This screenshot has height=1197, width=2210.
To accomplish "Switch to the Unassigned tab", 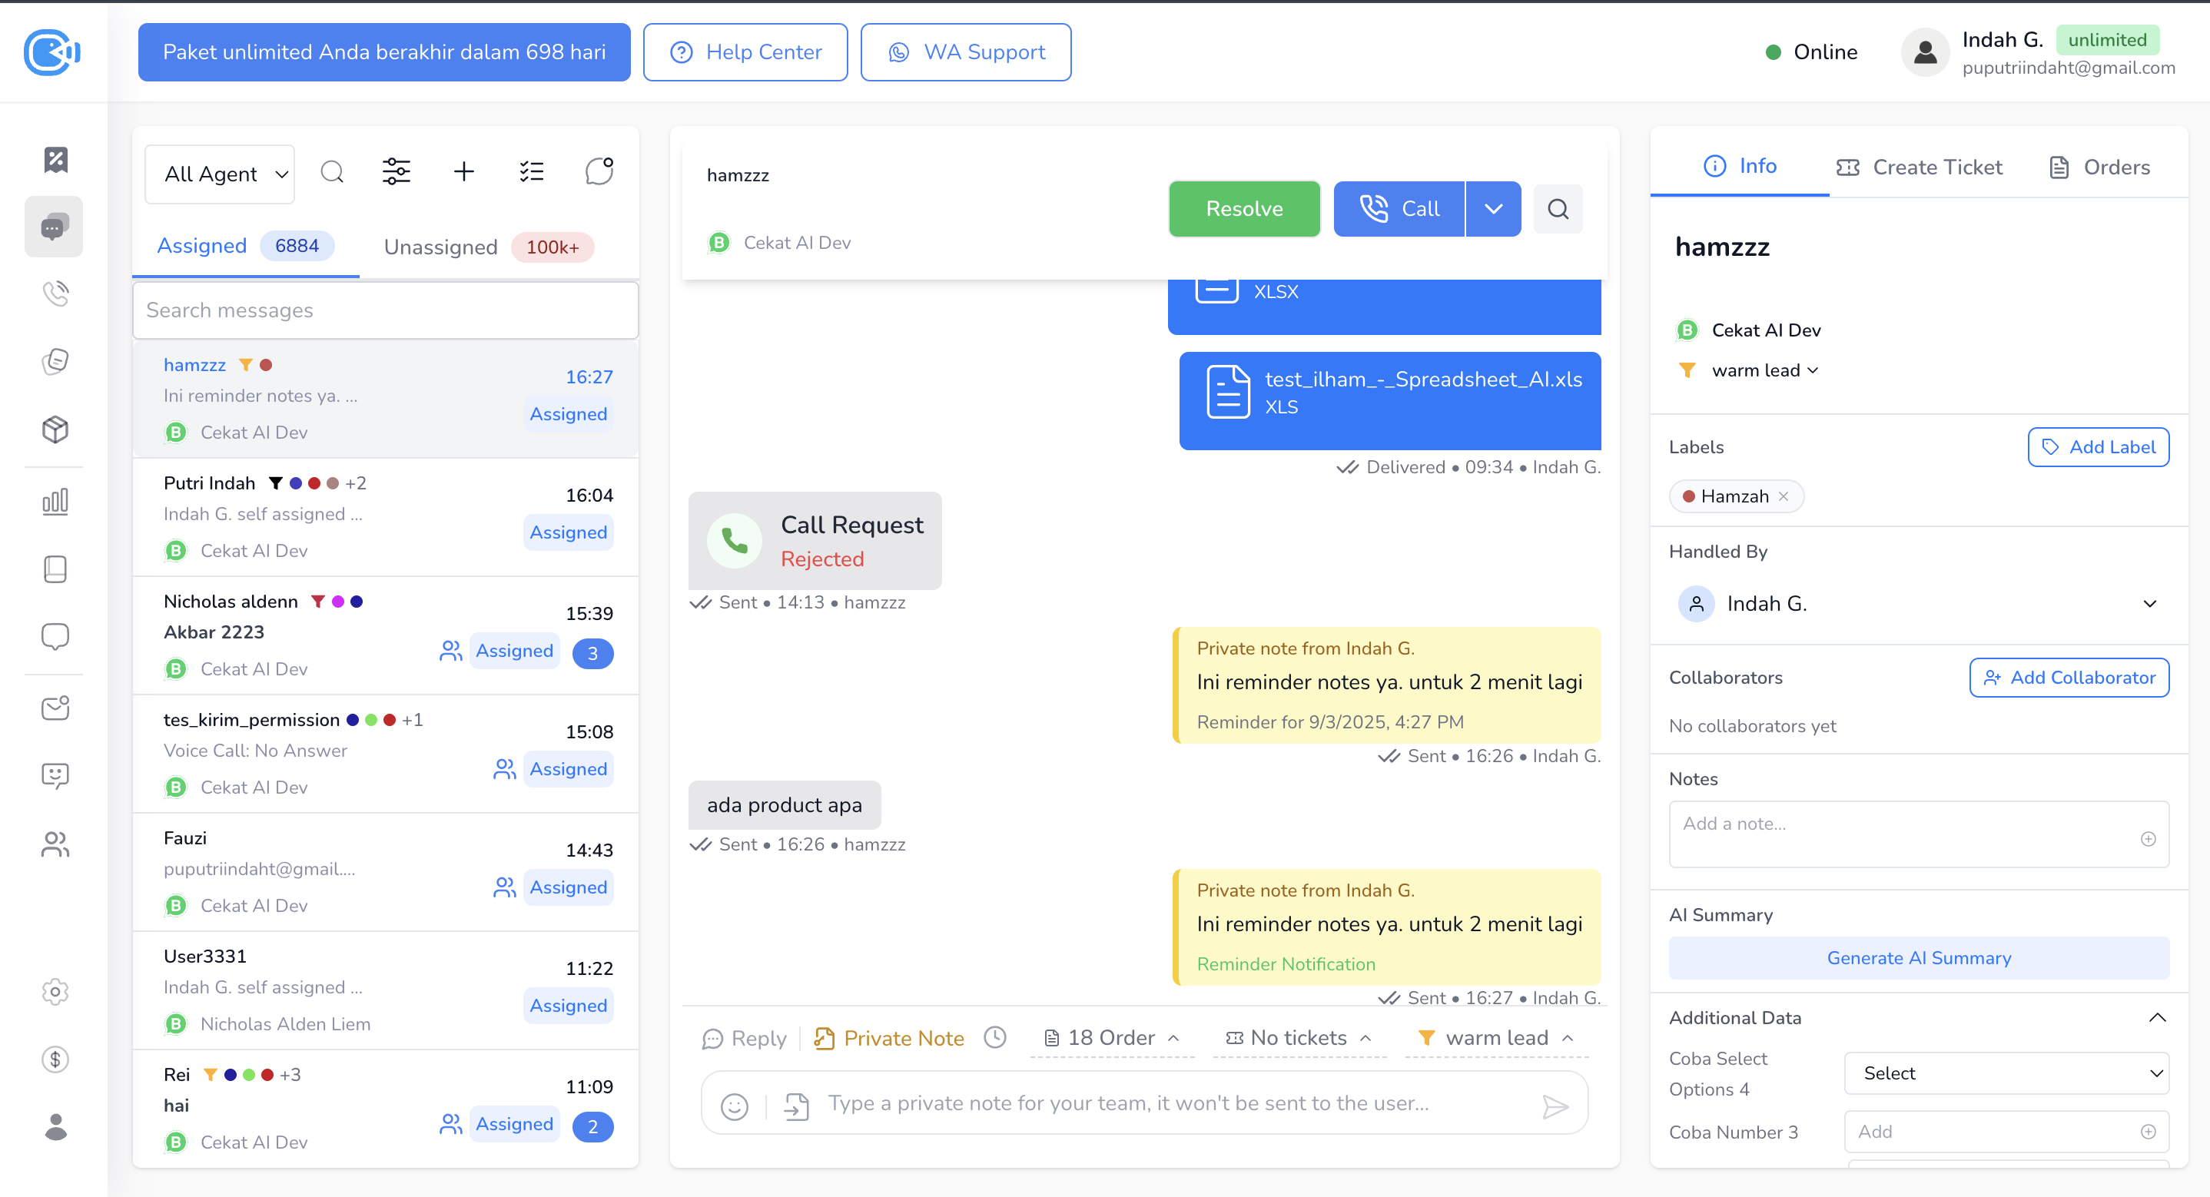I will pyautogui.click(x=440, y=247).
